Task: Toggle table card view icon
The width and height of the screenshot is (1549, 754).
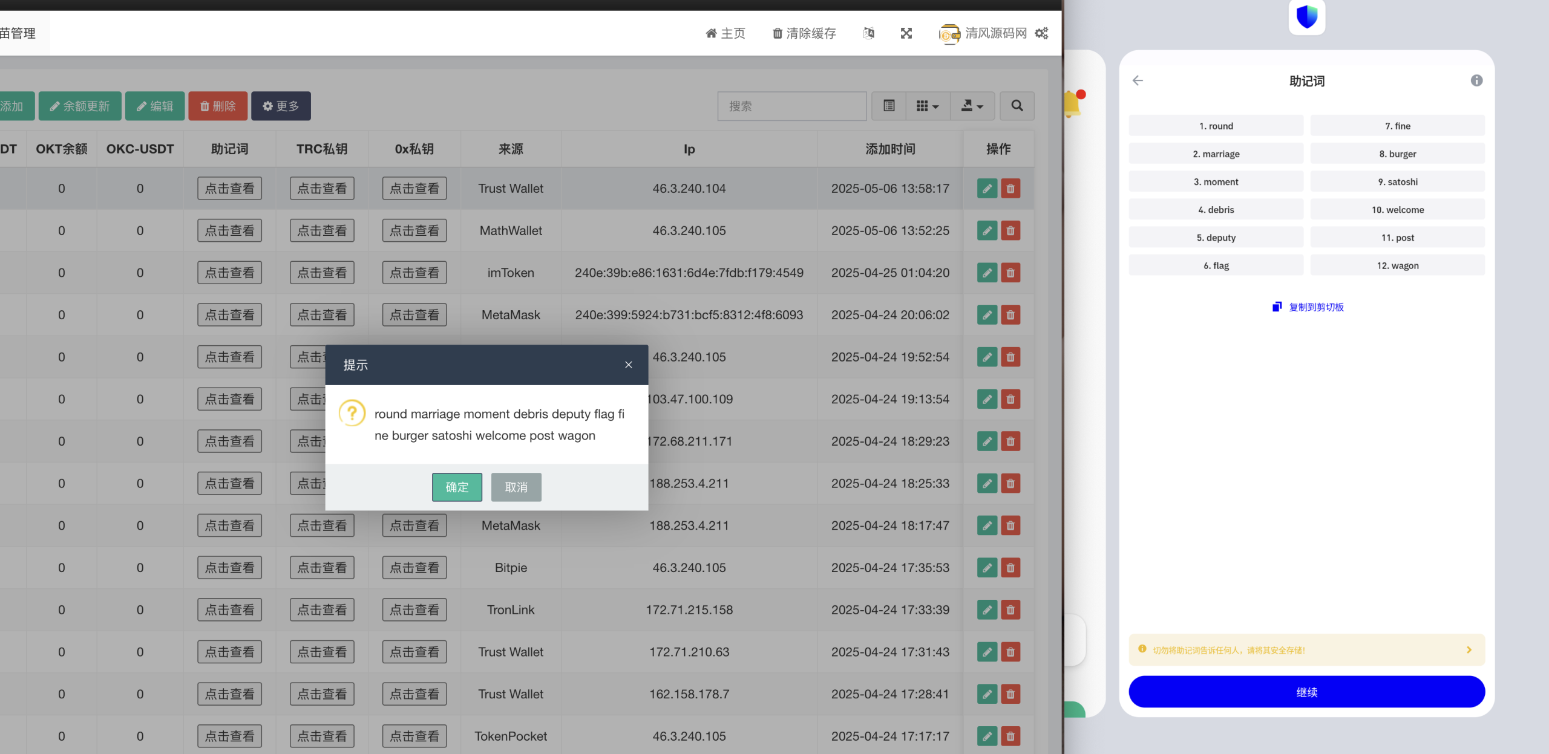Action: tap(889, 106)
